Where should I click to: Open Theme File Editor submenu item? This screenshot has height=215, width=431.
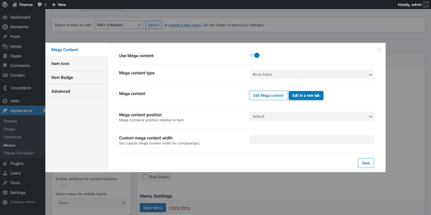tap(18, 153)
